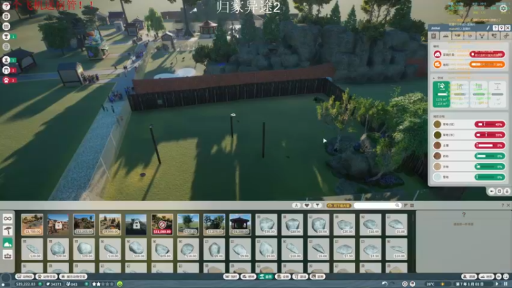Collapse the space section in habitat panel
Screen dimensions: 512x288
(x=434, y=78)
